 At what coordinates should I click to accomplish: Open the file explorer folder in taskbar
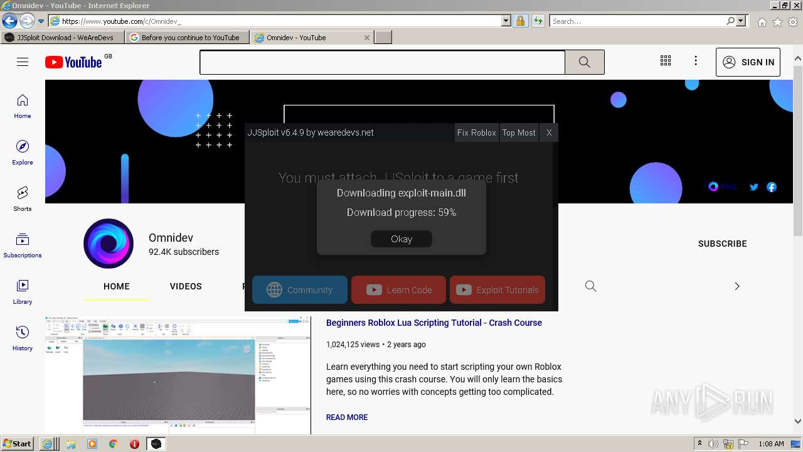pyautogui.click(x=71, y=444)
